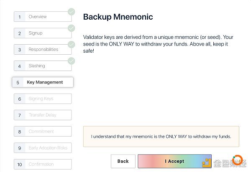251x172 pixels.
Task: Select step 4 Slashing
Action: click(x=43, y=66)
